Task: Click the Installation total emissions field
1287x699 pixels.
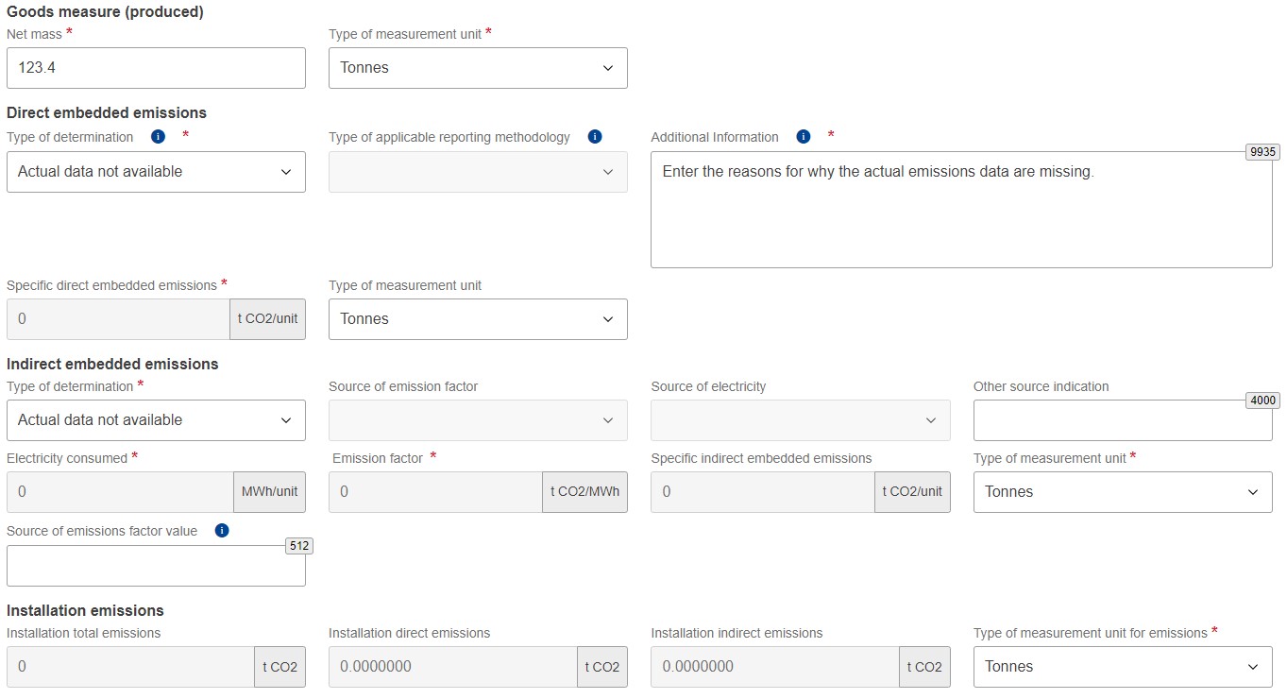Action: point(130,666)
